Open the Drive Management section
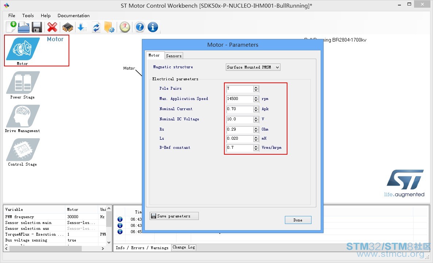 23,116
